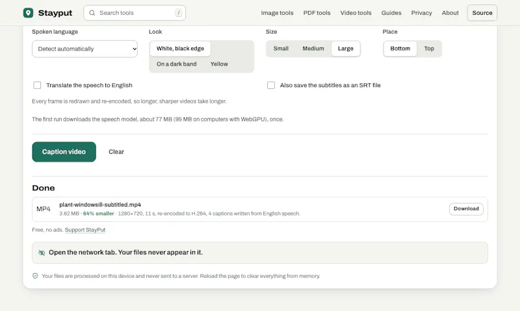Check Also save subtitles as SRT file
The image size is (520, 311).
pyautogui.click(x=271, y=85)
